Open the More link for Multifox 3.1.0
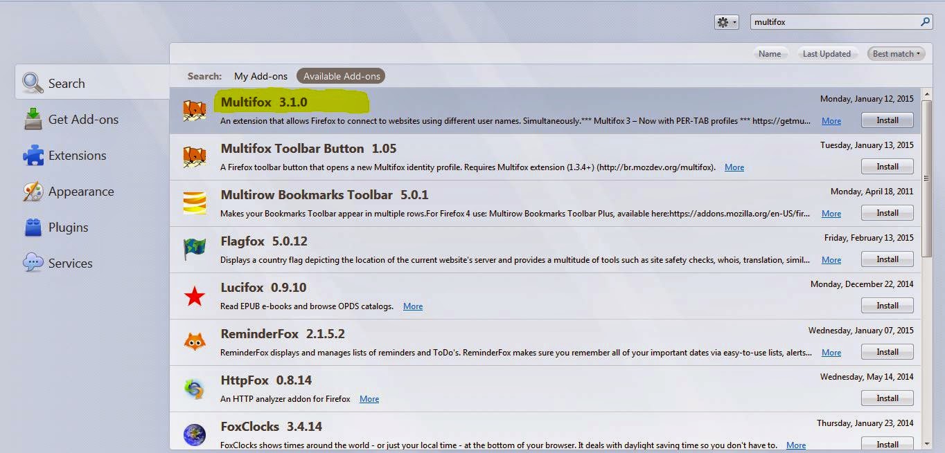 pyautogui.click(x=831, y=121)
